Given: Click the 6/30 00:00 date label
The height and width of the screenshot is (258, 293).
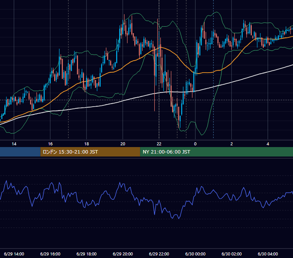Looking at the screenshot, I should point(195,254).
